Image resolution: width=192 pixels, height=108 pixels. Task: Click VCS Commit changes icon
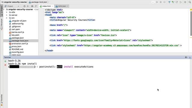click(173, 2)
